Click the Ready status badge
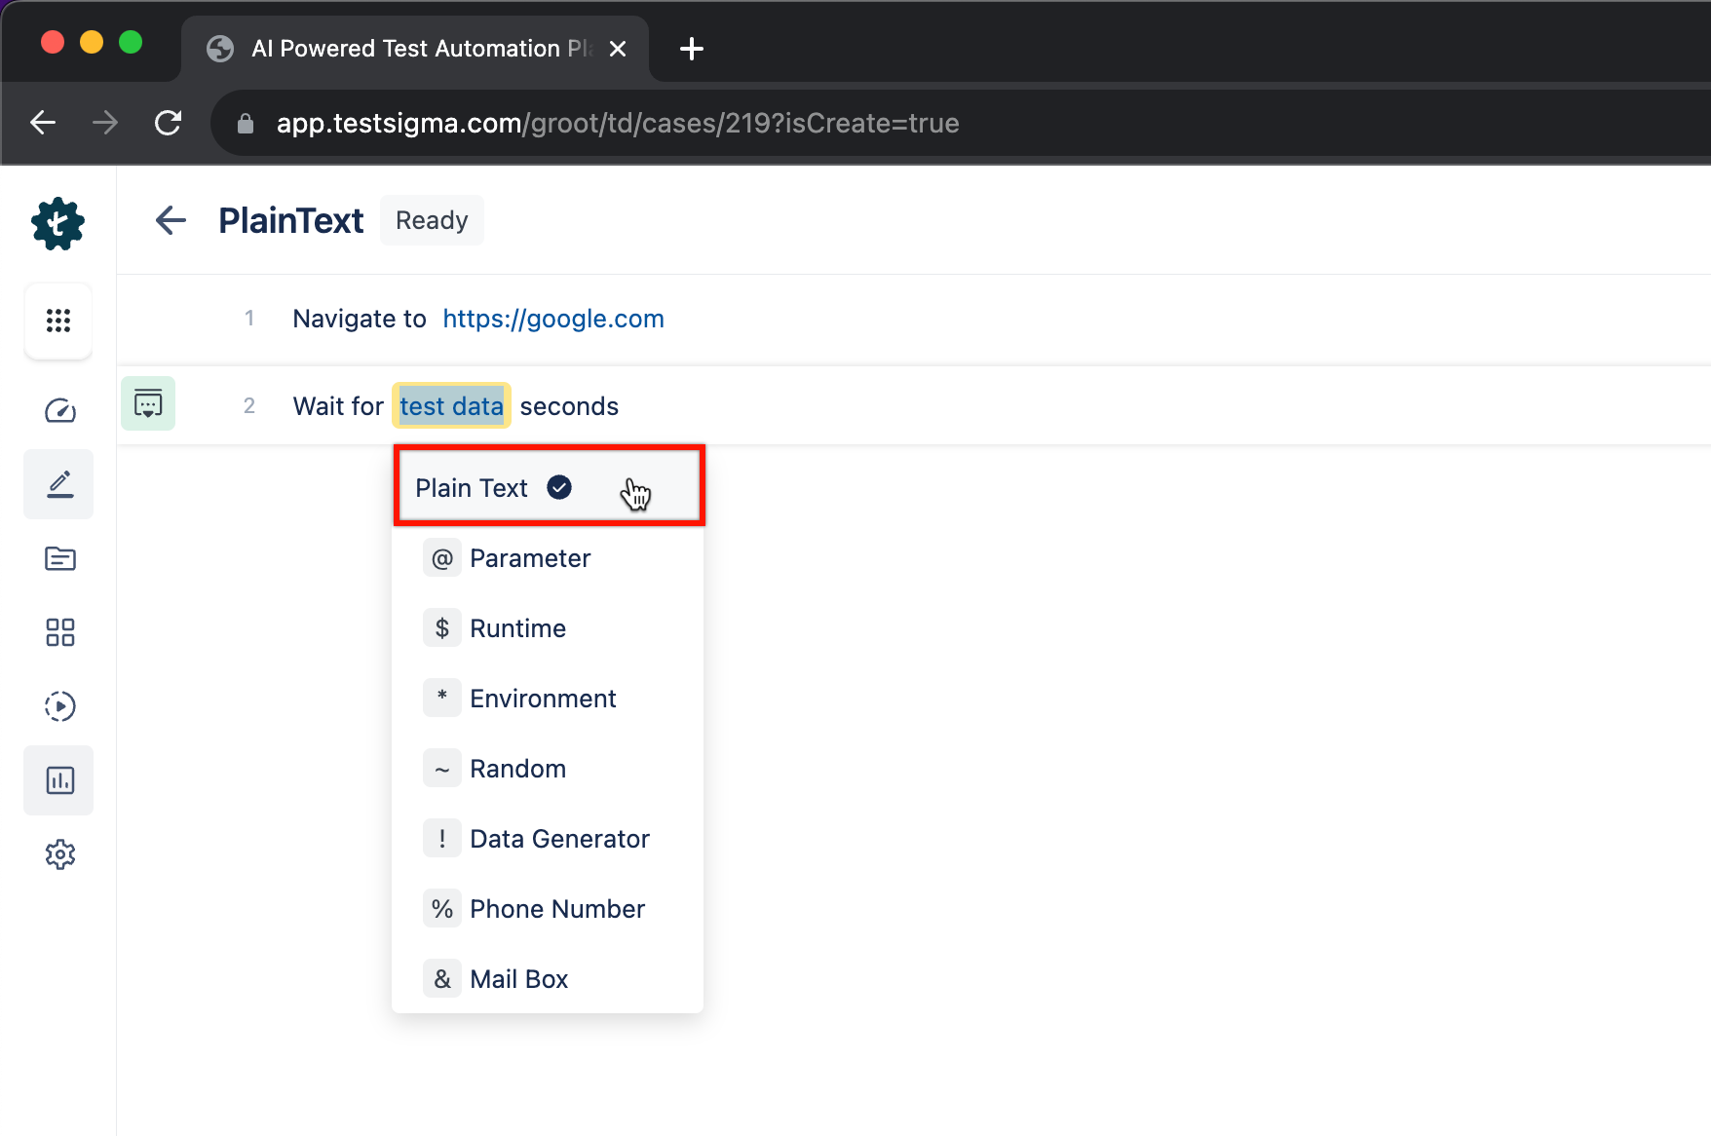Viewport: 1711px width, 1136px height. point(432,220)
